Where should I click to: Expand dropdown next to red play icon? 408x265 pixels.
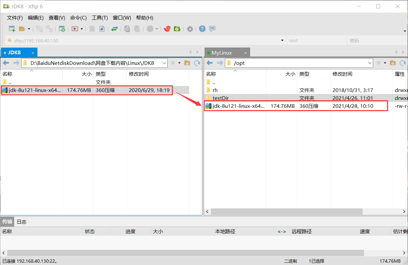point(81,29)
